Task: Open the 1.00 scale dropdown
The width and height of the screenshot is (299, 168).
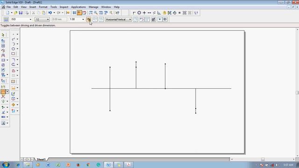Action: tap(83, 20)
